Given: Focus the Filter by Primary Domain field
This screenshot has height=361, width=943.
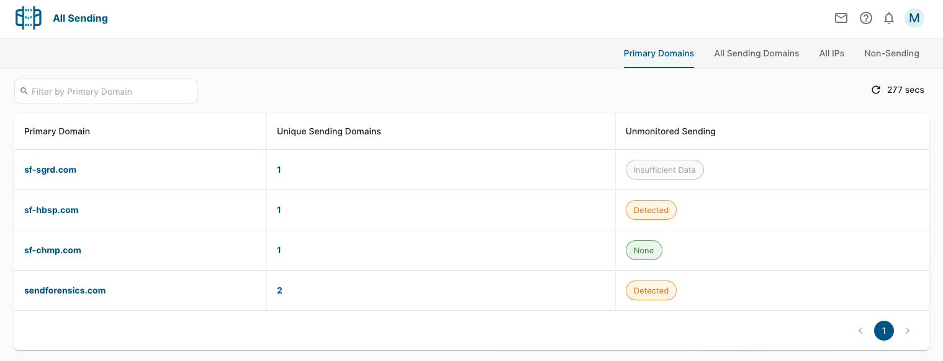Looking at the screenshot, I should (x=106, y=91).
